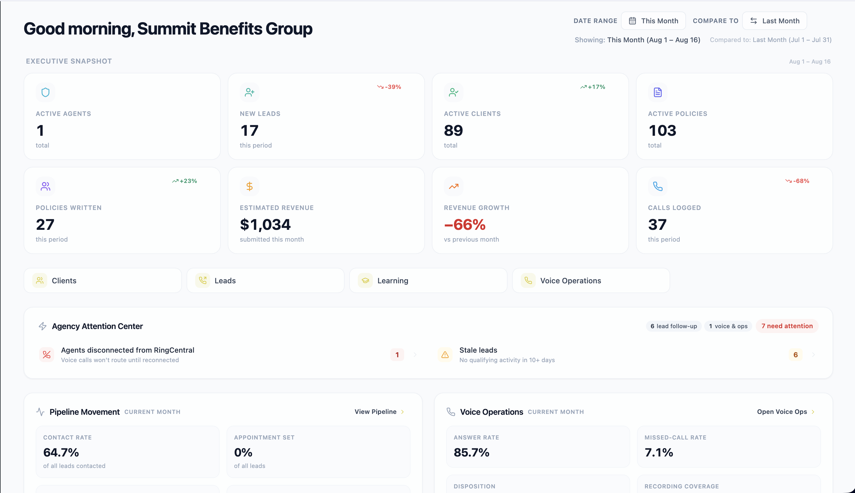Screen dimensions: 855x493
Task: Click the 89 active clients value
Action: click(x=453, y=131)
